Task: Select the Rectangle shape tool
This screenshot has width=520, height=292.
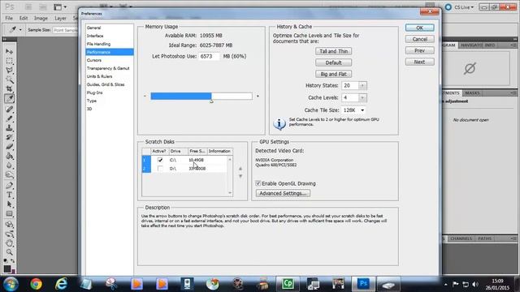Action: (9, 213)
